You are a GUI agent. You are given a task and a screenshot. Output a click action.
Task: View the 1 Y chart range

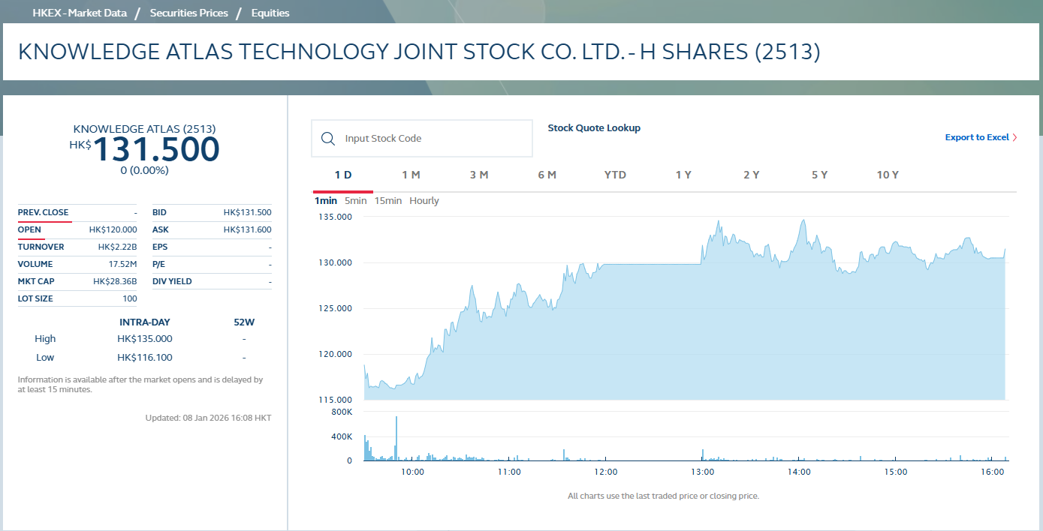coord(683,175)
